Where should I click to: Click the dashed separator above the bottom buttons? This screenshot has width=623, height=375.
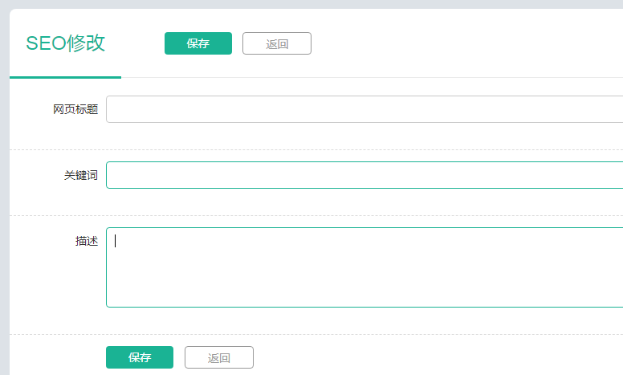(316, 335)
